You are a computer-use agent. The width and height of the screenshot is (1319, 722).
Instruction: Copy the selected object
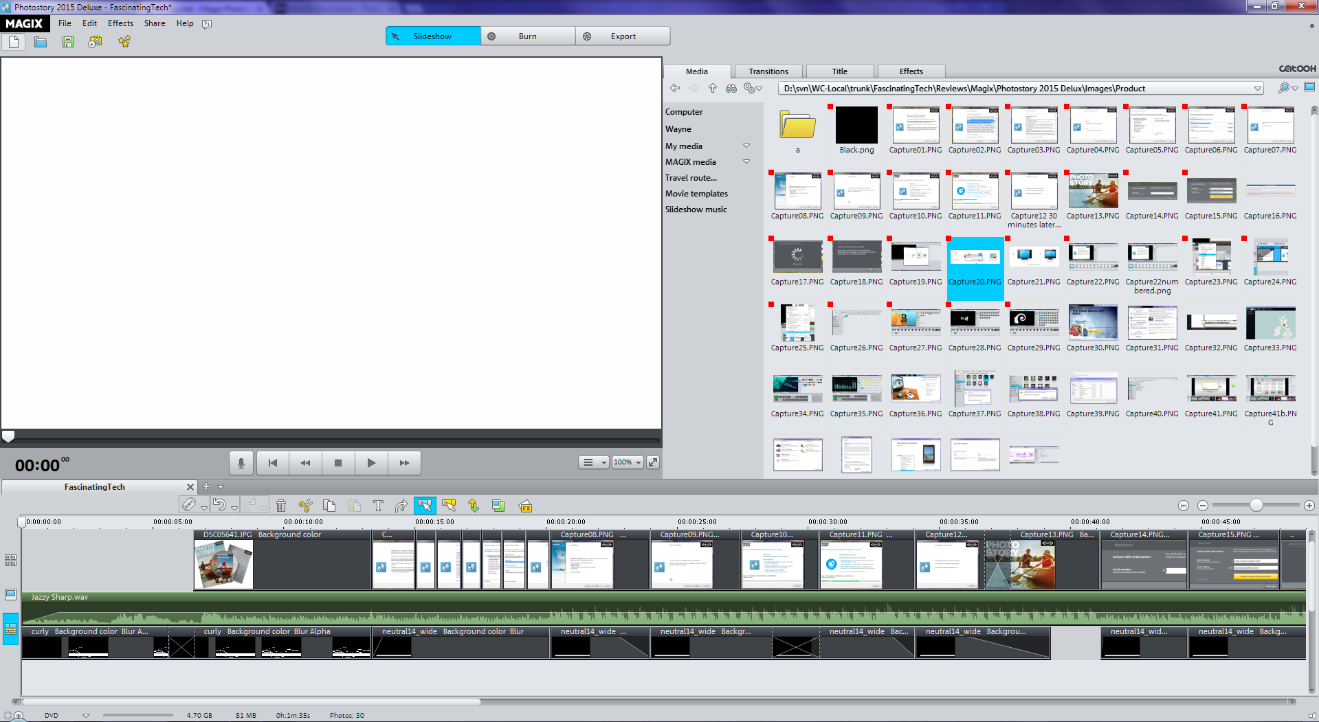[329, 506]
